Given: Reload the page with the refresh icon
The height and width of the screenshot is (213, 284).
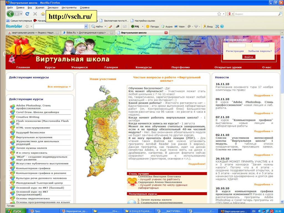Looking at the screenshot, I should pos(27,14).
